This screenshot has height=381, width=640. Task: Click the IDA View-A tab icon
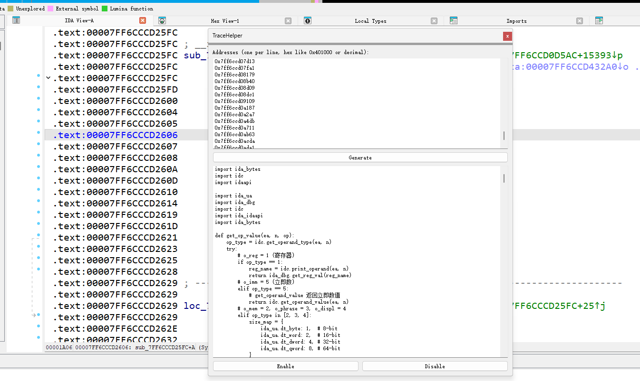[x=16, y=20]
